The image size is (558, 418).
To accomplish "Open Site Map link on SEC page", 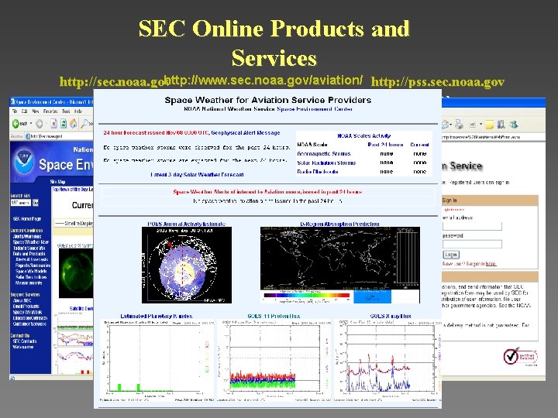I will (57, 182).
